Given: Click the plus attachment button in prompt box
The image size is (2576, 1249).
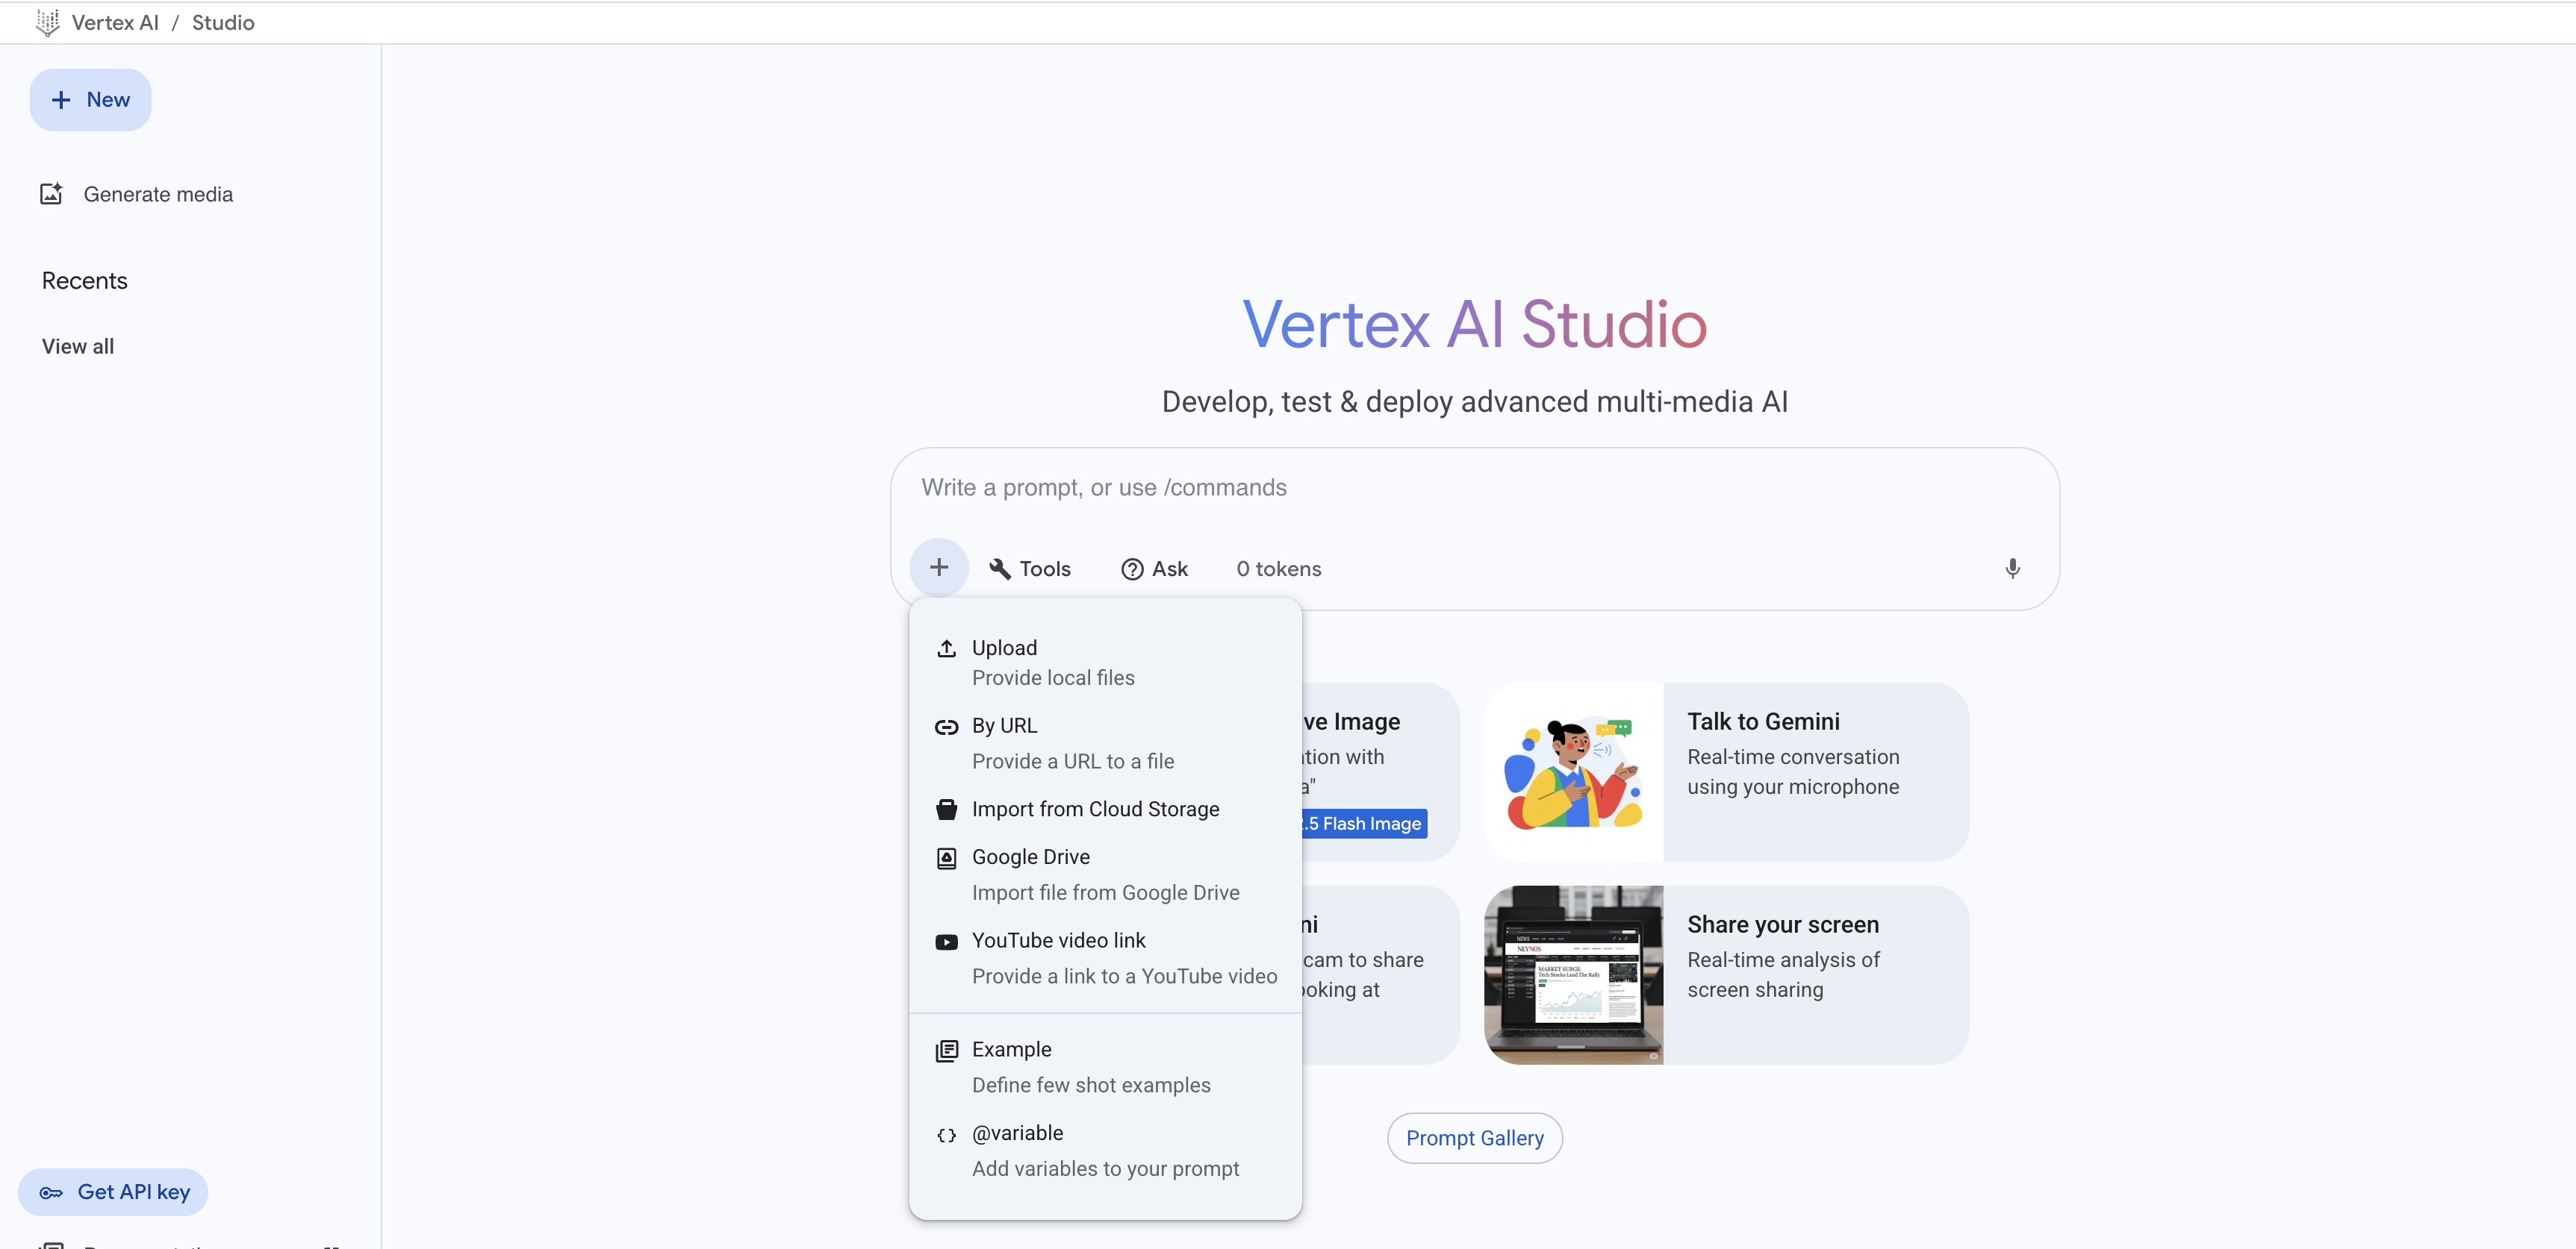Looking at the screenshot, I should (x=938, y=568).
